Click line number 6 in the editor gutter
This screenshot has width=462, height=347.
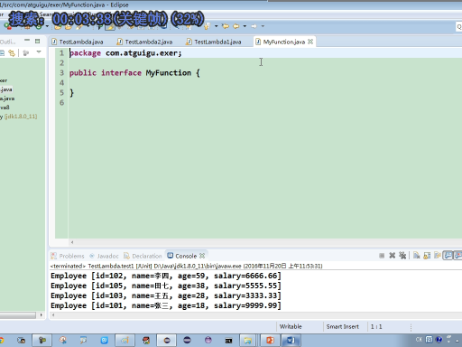[61, 103]
